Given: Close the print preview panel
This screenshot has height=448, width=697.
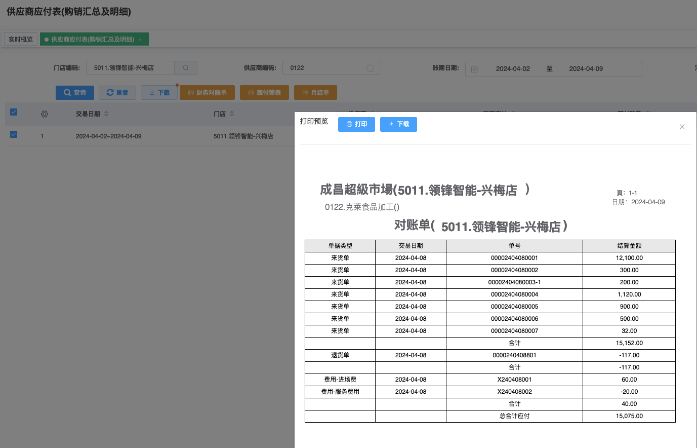Looking at the screenshot, I should [x=682, y=127].
